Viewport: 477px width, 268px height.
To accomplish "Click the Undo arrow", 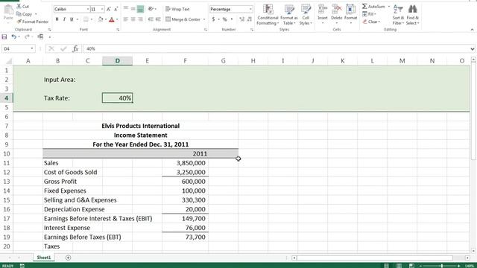I will click(13, 36).
